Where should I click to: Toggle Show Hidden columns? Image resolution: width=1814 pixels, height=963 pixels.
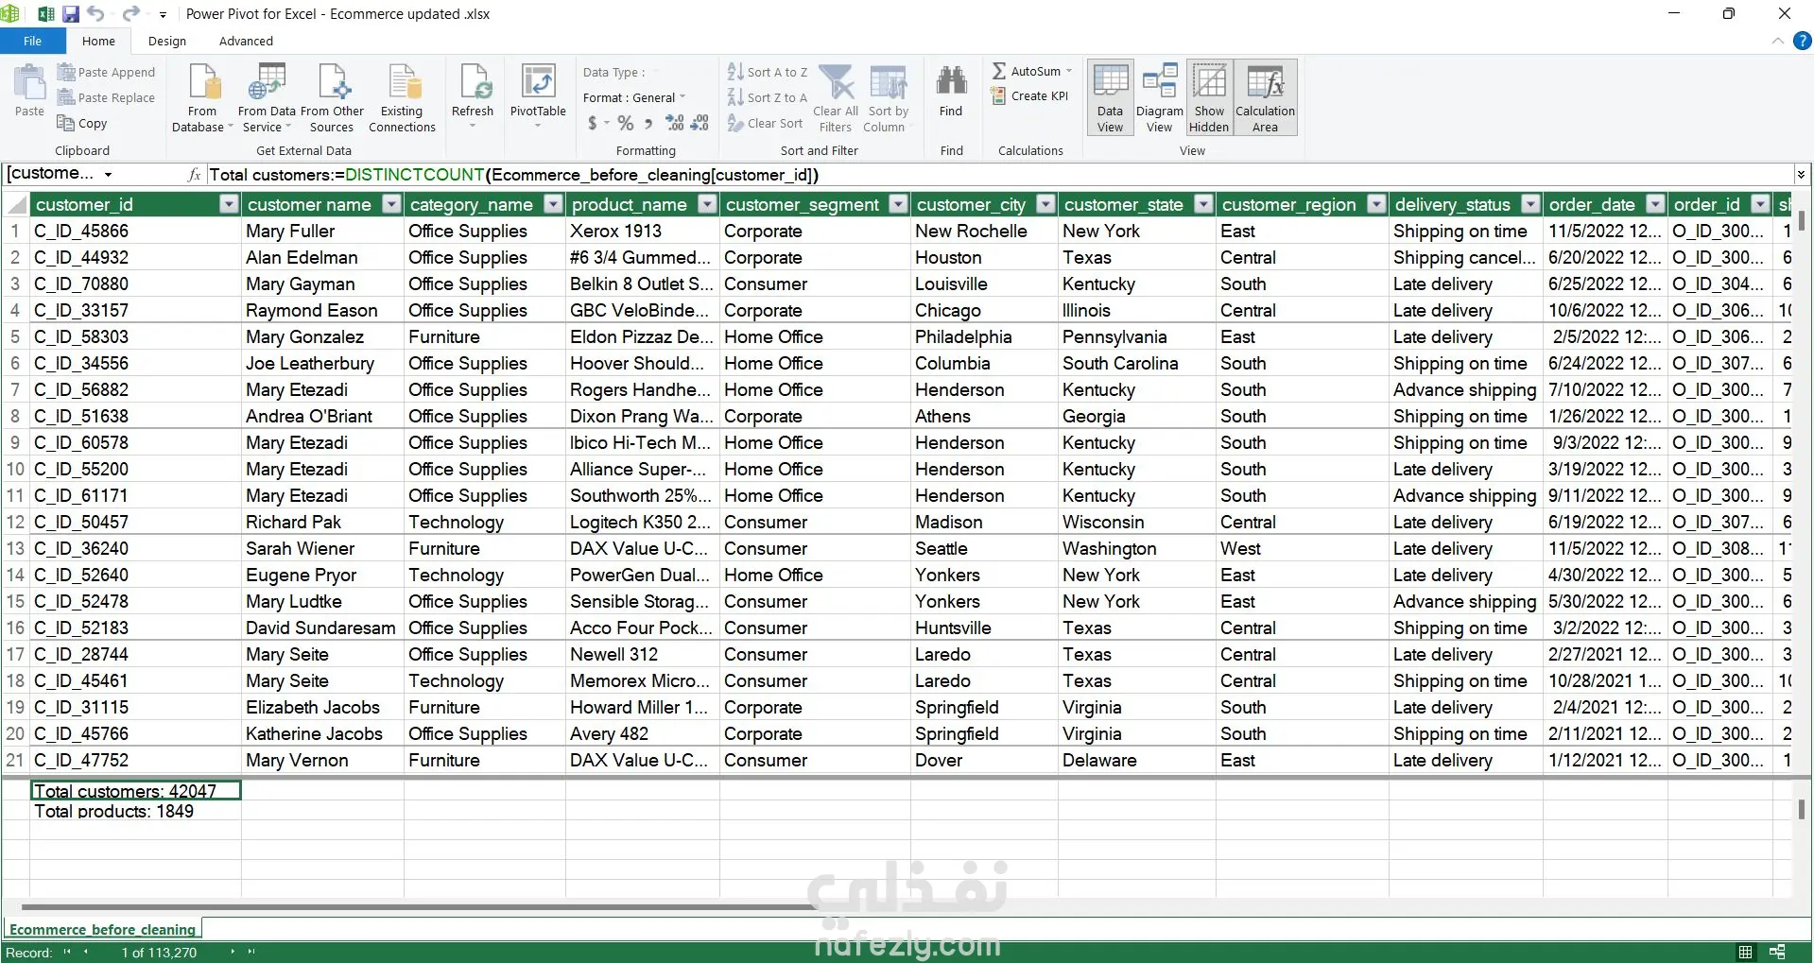[x=1209, y=98]
